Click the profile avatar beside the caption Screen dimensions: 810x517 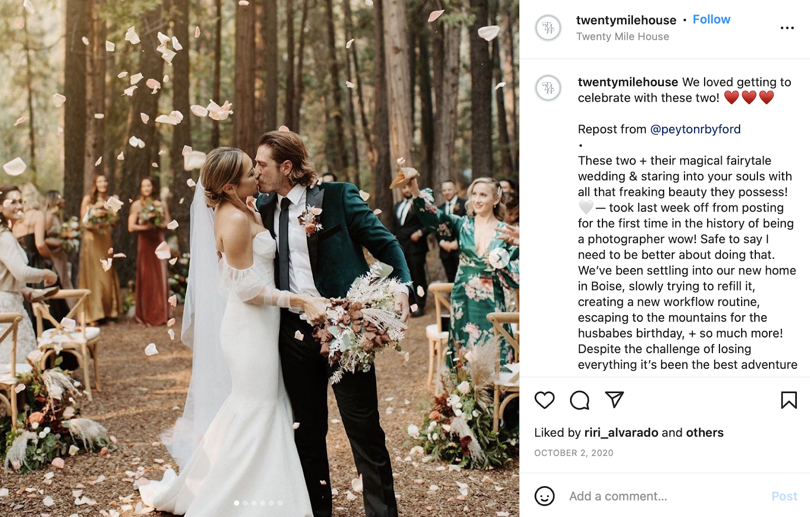[x=548, y=88]
